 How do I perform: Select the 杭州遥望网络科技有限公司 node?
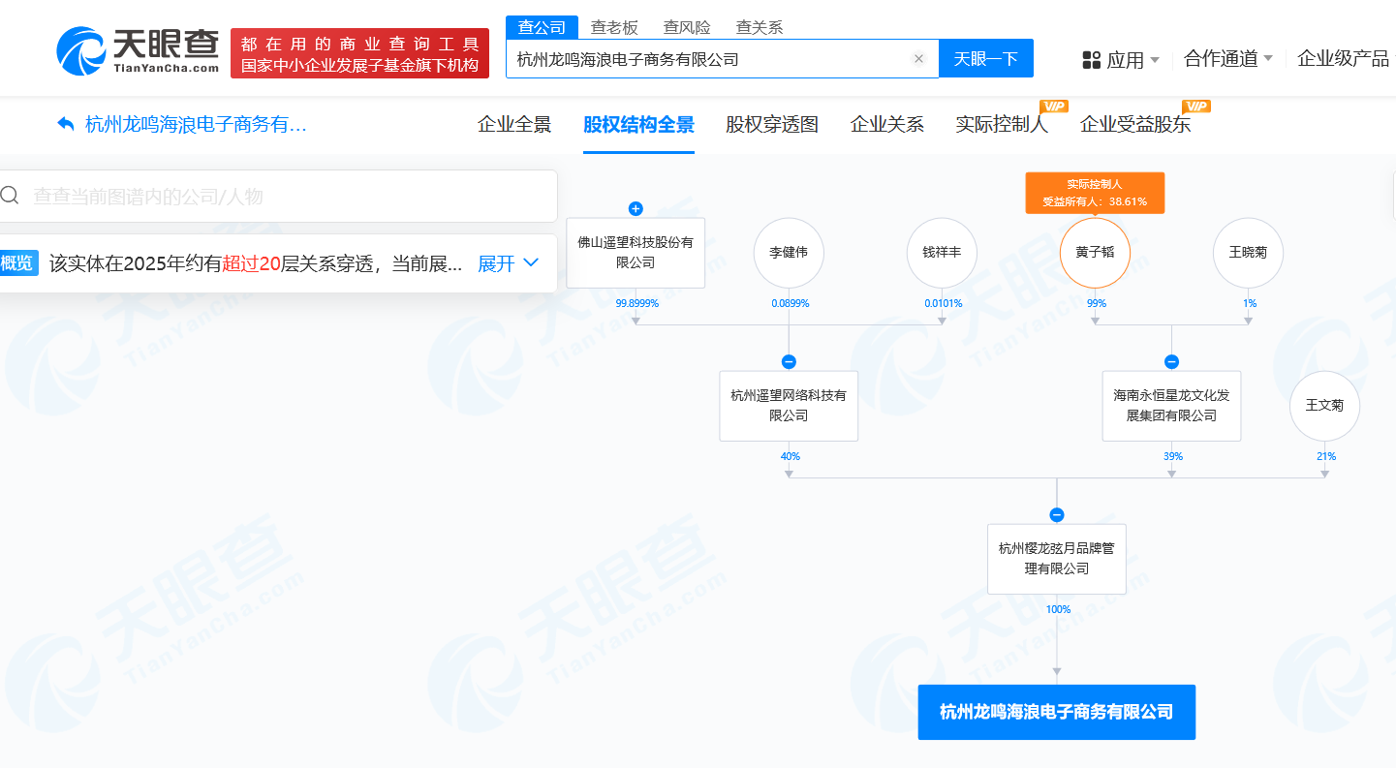coord(789,406)
